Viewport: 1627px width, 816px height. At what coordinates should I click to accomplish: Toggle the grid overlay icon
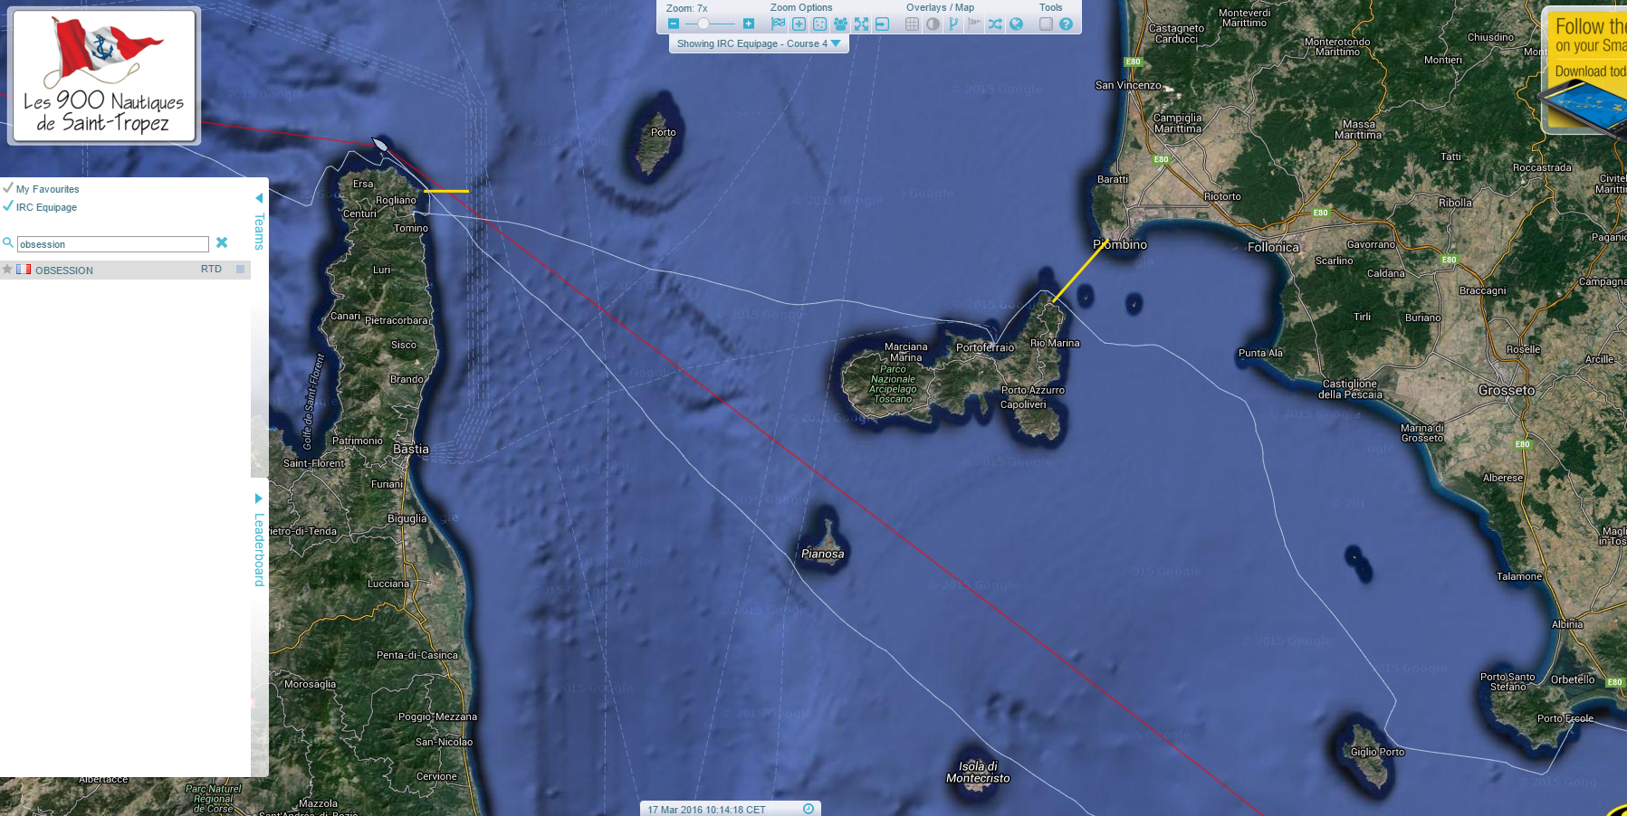click(912, 24)
